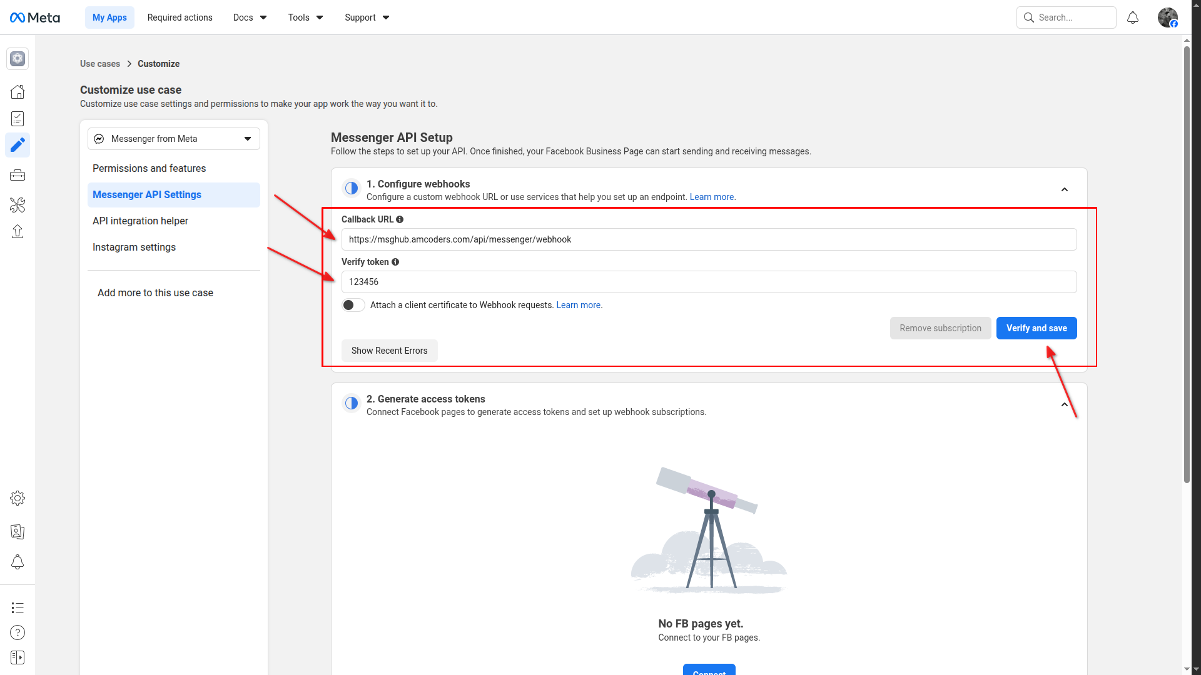Click the Callback URL info icon
Viewport: 1201px width, 675px height.
(x=400, y=219)
